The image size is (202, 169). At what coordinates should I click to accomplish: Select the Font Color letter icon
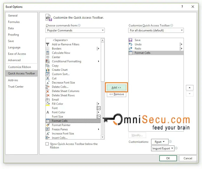point(47,112)
